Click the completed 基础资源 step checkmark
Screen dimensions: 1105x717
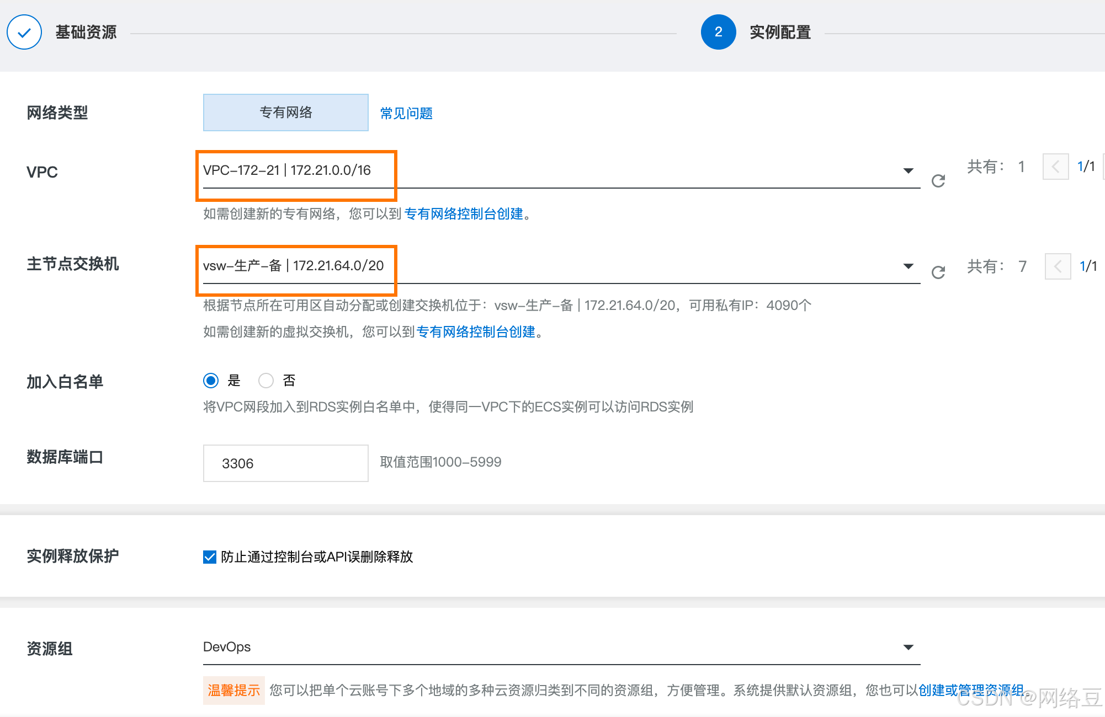coord(24,33)
